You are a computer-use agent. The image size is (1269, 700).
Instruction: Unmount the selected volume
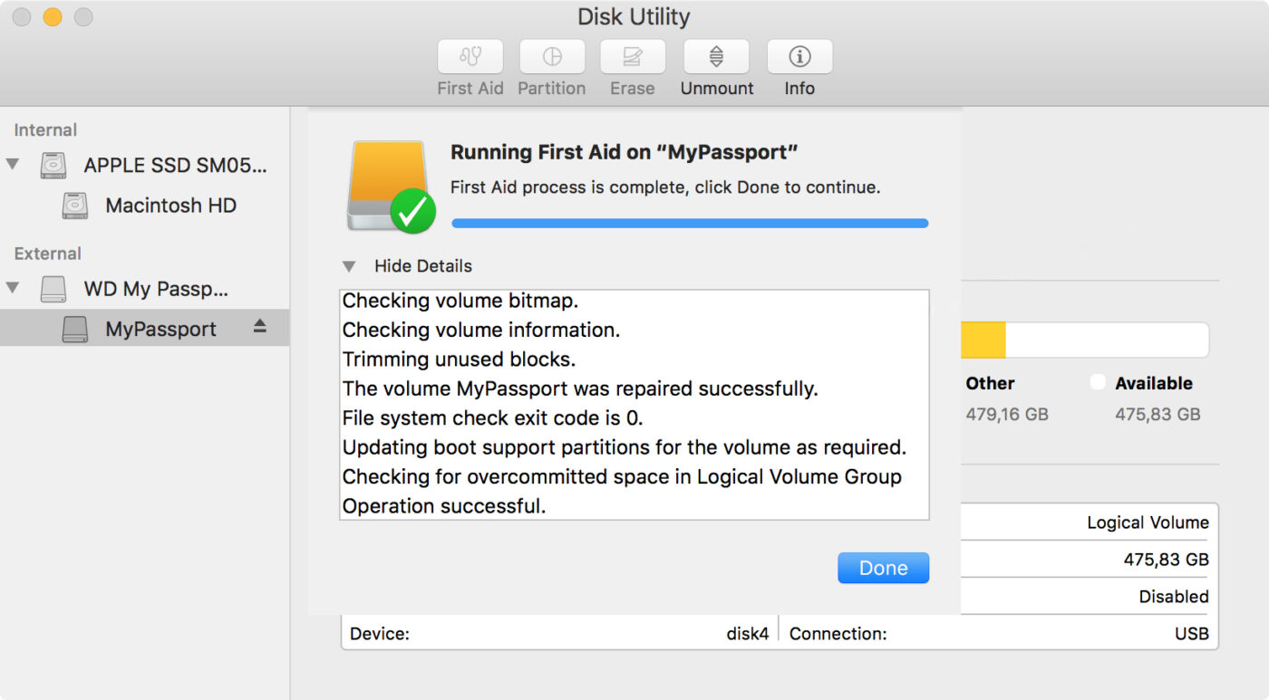[x=716, y=57]
